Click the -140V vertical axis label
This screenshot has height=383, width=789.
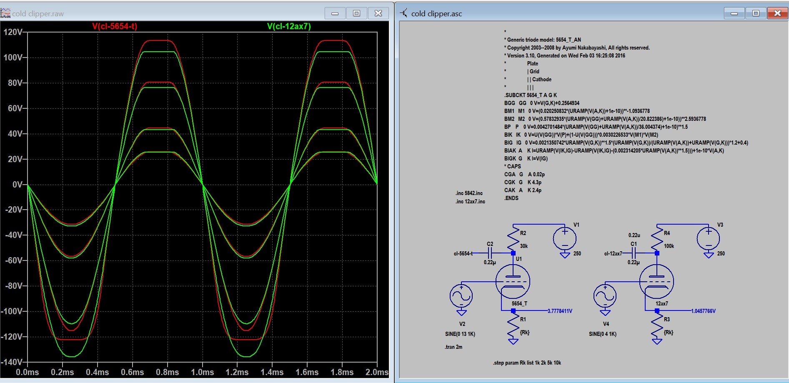click(12, 362)
